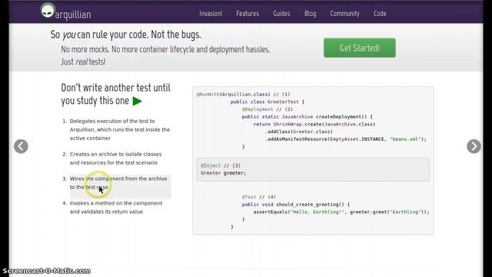The image size is (492, 277).
Task: Click the @Deployment // (2) annotation line
Action: [x=267, y=109]
